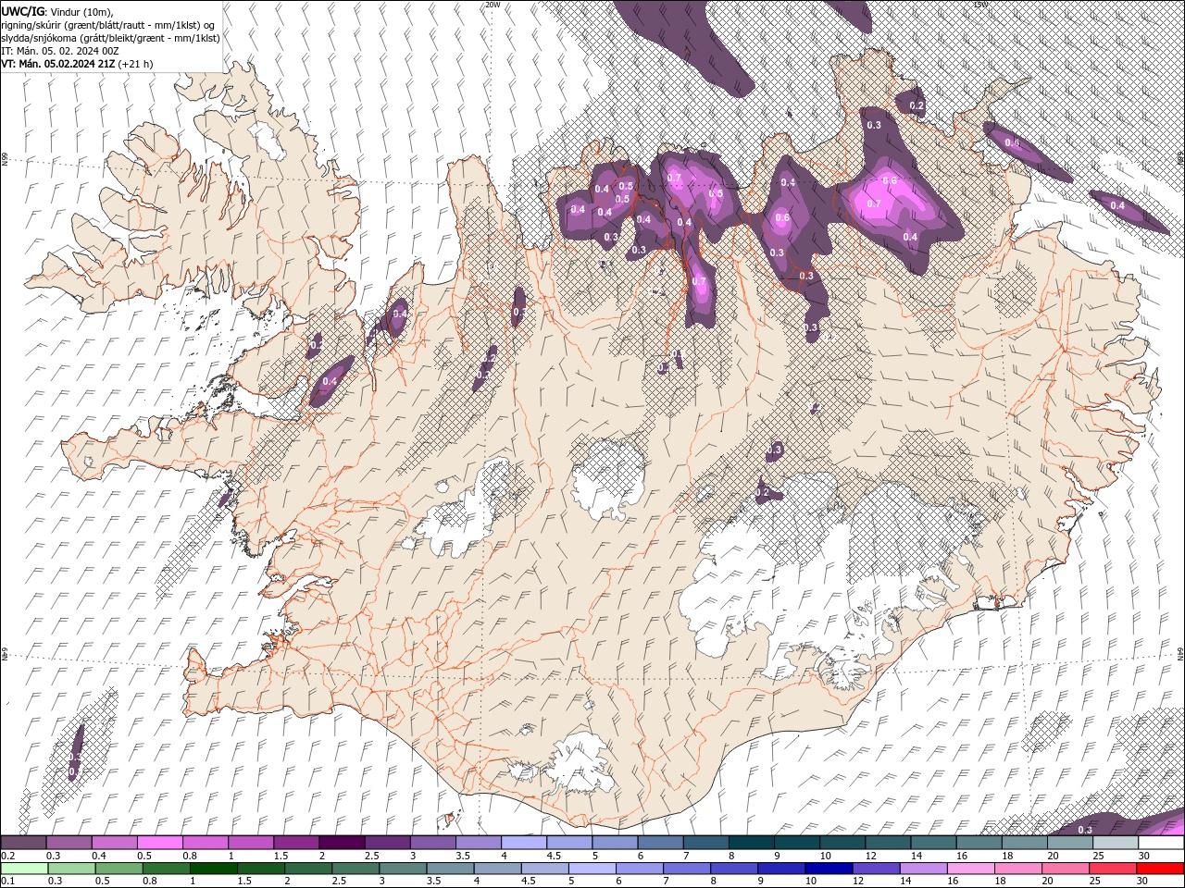Pick the purple-row swatch starting at 1.5

click(x=296, y=843)
